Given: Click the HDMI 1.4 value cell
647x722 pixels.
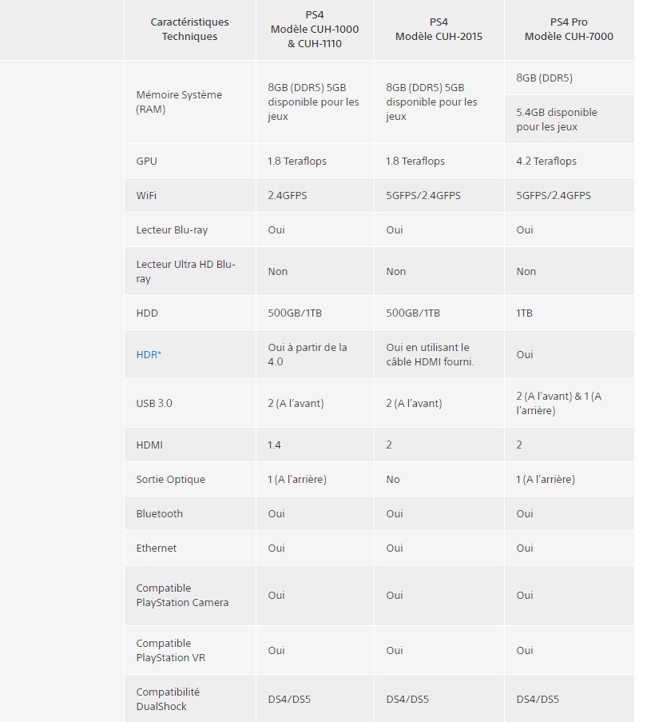Looking at the screenshot, I should 275,445.
